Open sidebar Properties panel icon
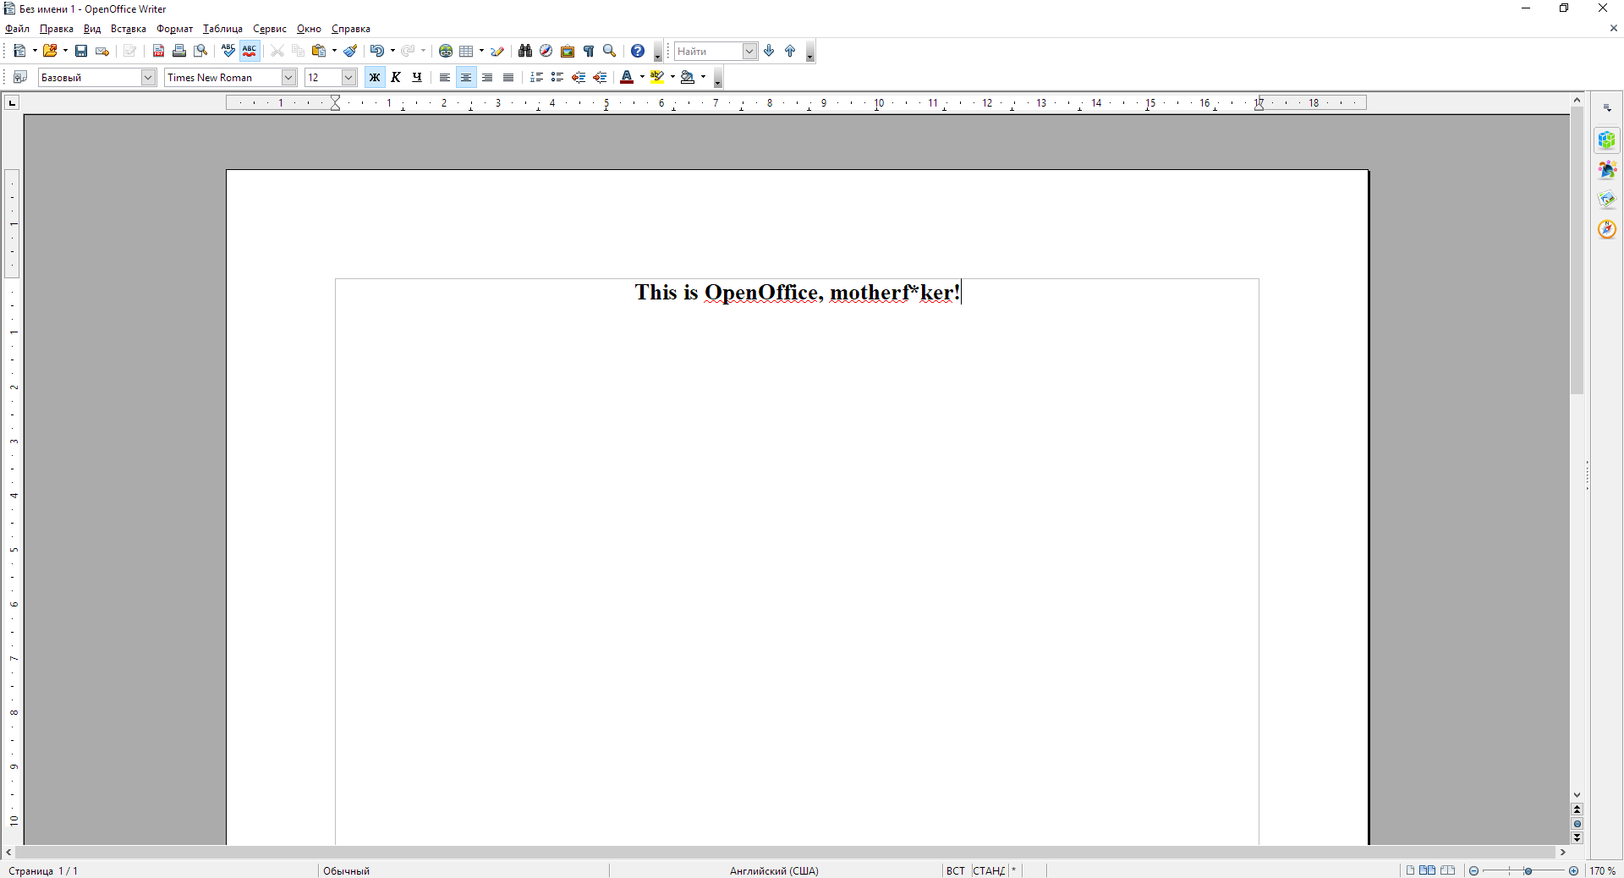This screenshot has height=878, width=1624. click(x=1607, y=140)
